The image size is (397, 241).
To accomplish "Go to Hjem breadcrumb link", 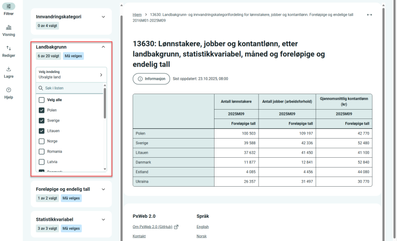I will (137, 14).
